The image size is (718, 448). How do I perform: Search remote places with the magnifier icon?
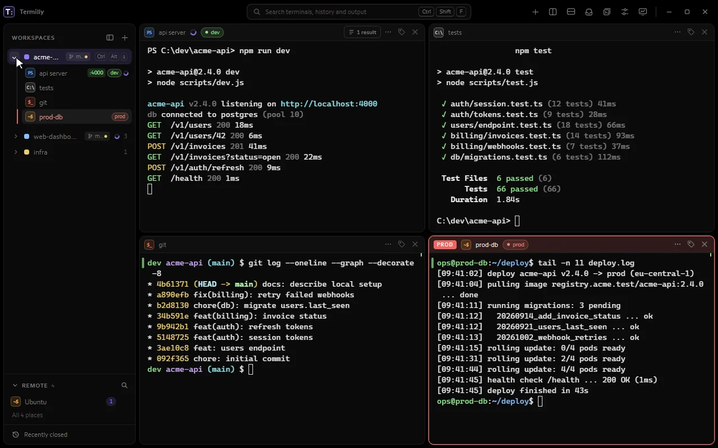(125, 385)
